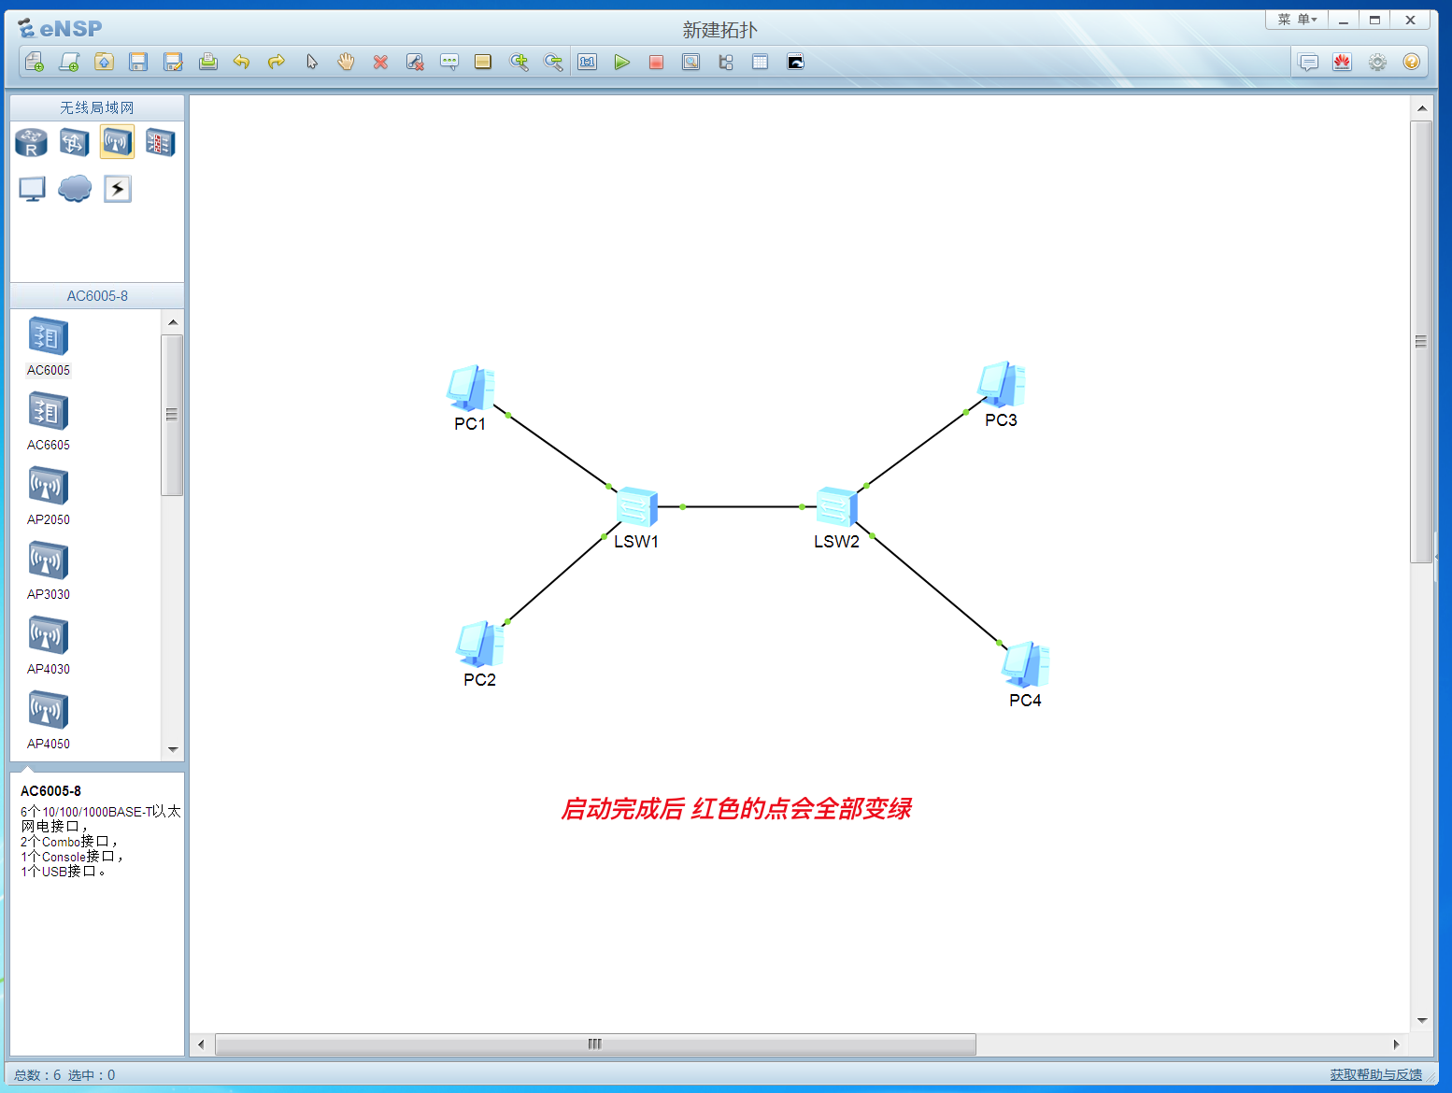This screenshot has height=1093, width=1452.
Task: Select the PC1 device on the canvas
Action: point(471,388)
